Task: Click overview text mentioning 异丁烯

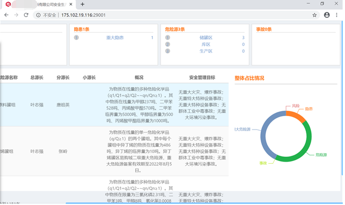Action: click(x=139, y=151)
